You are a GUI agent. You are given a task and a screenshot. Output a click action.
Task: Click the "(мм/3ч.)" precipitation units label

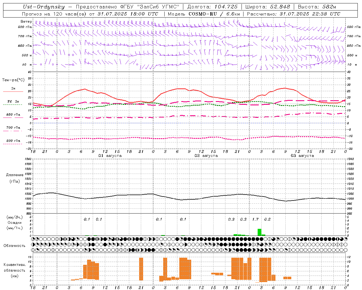tap(15, 217)
